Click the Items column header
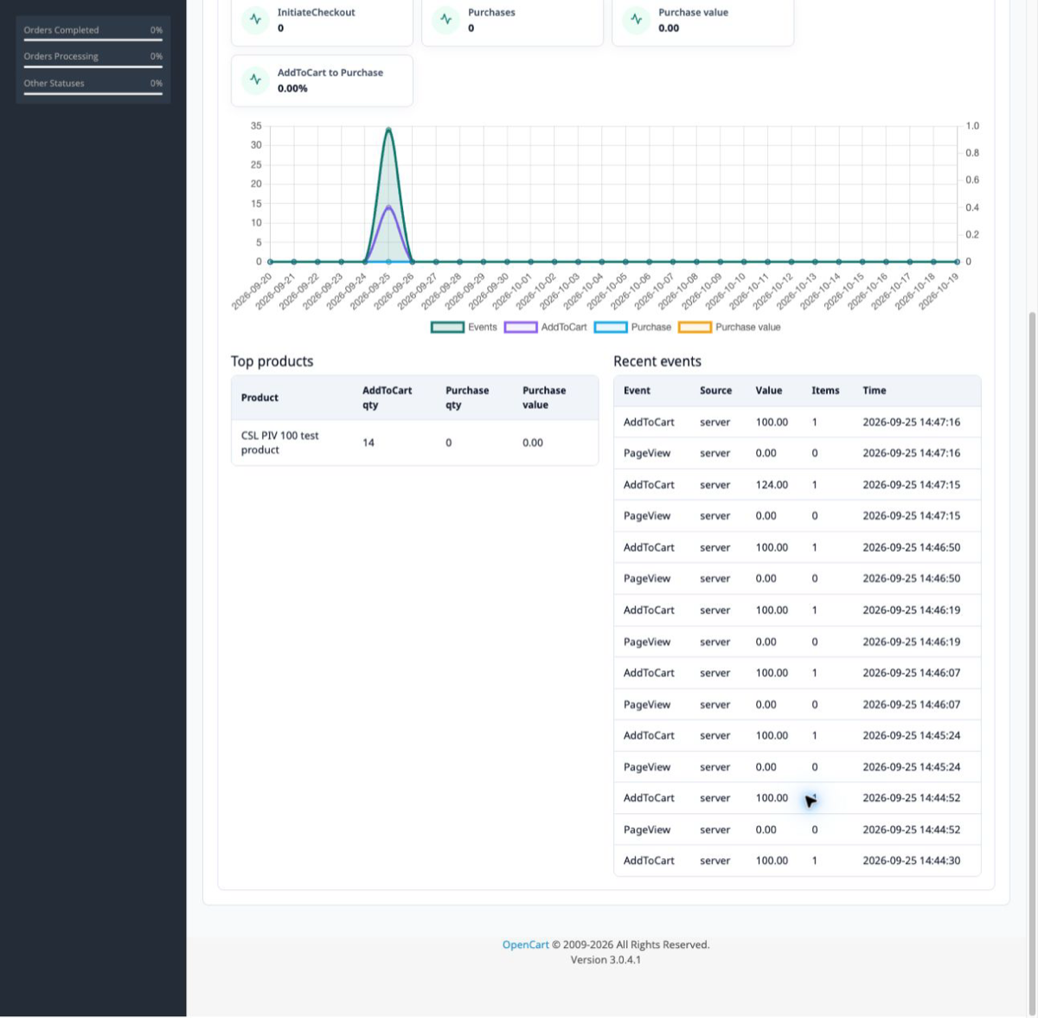The image size is (1038, 1018). click(x=825, y=391)
